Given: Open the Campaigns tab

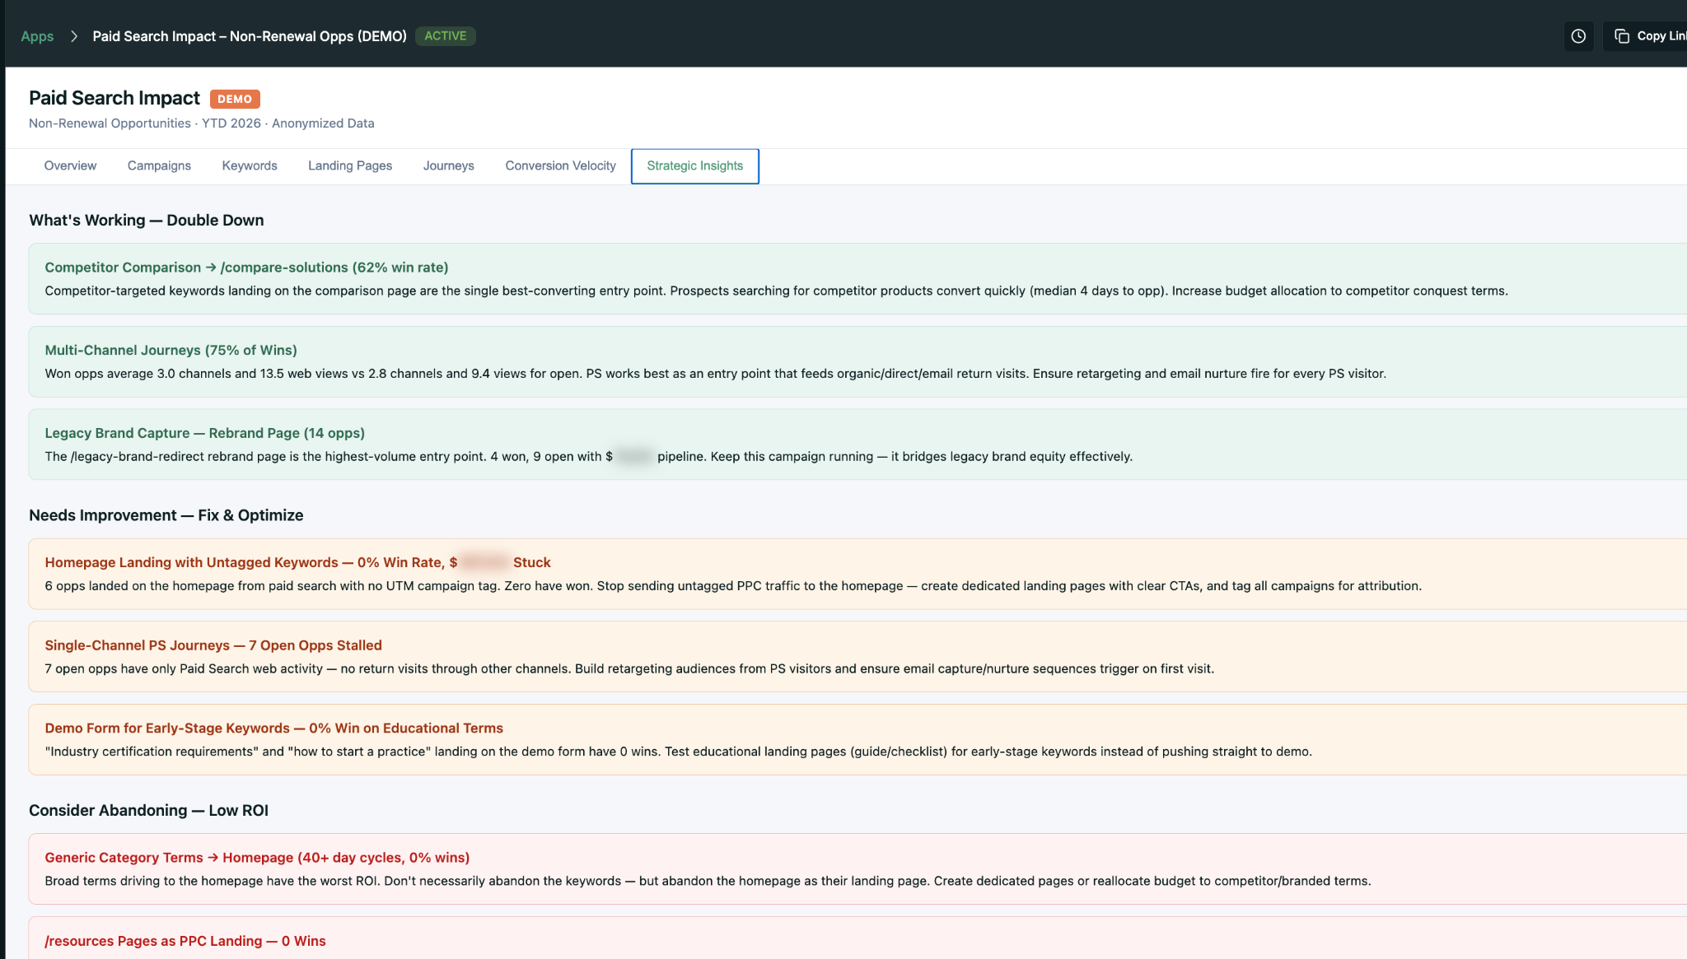Looking at the screenshot, I should click(159, 165).
